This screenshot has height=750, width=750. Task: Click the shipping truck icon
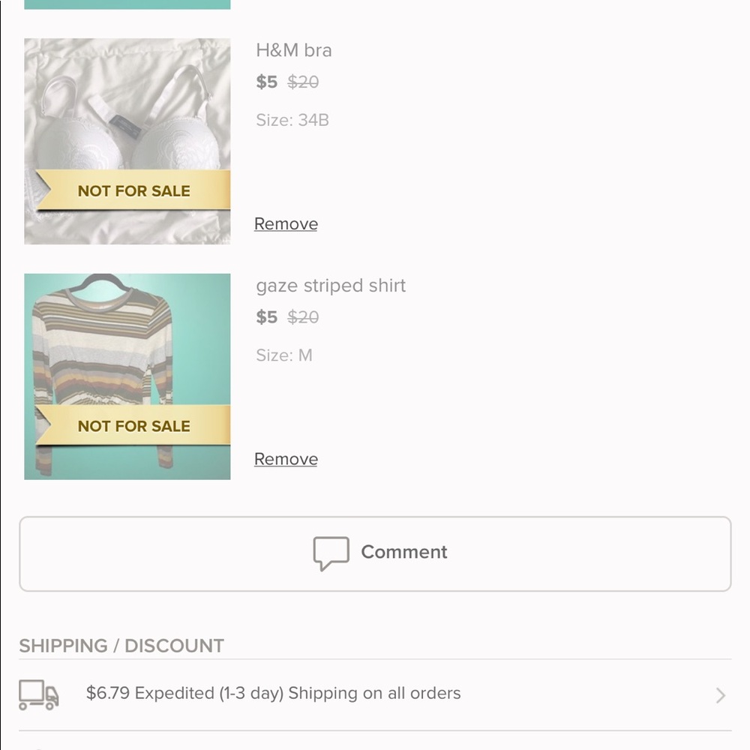coord(39,694)
